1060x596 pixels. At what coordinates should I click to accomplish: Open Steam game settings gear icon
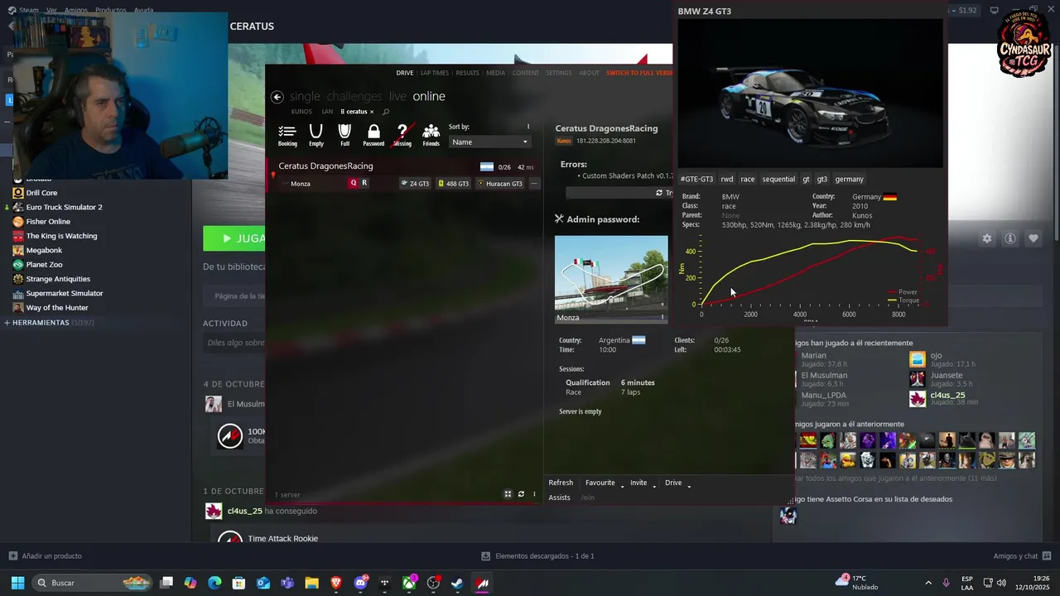[987, 238]
